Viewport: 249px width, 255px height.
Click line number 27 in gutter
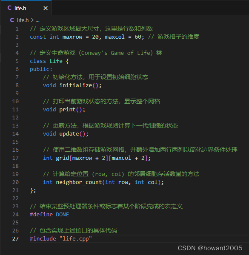click(15, 239)
